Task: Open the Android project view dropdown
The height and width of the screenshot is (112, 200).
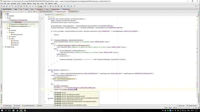Action: [x=12, y=12]
